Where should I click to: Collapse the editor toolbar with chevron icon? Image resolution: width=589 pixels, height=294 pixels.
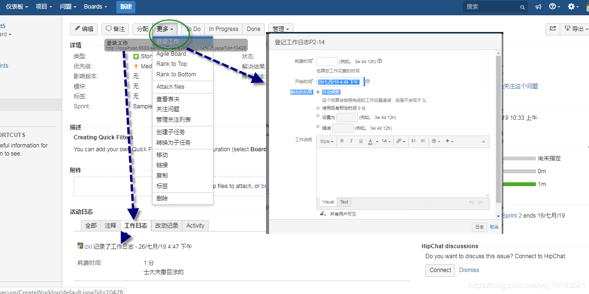click(x=483, y=142)
